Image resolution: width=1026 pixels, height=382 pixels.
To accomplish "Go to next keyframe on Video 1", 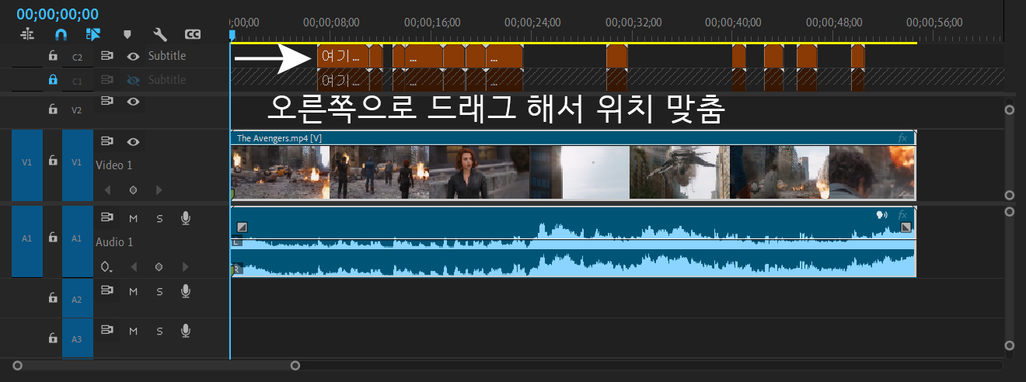I will (159, 189).
